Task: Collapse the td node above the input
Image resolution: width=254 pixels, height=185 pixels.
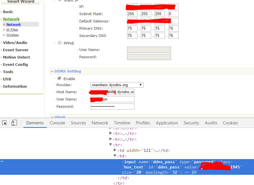Action: [x=115, y=156]
